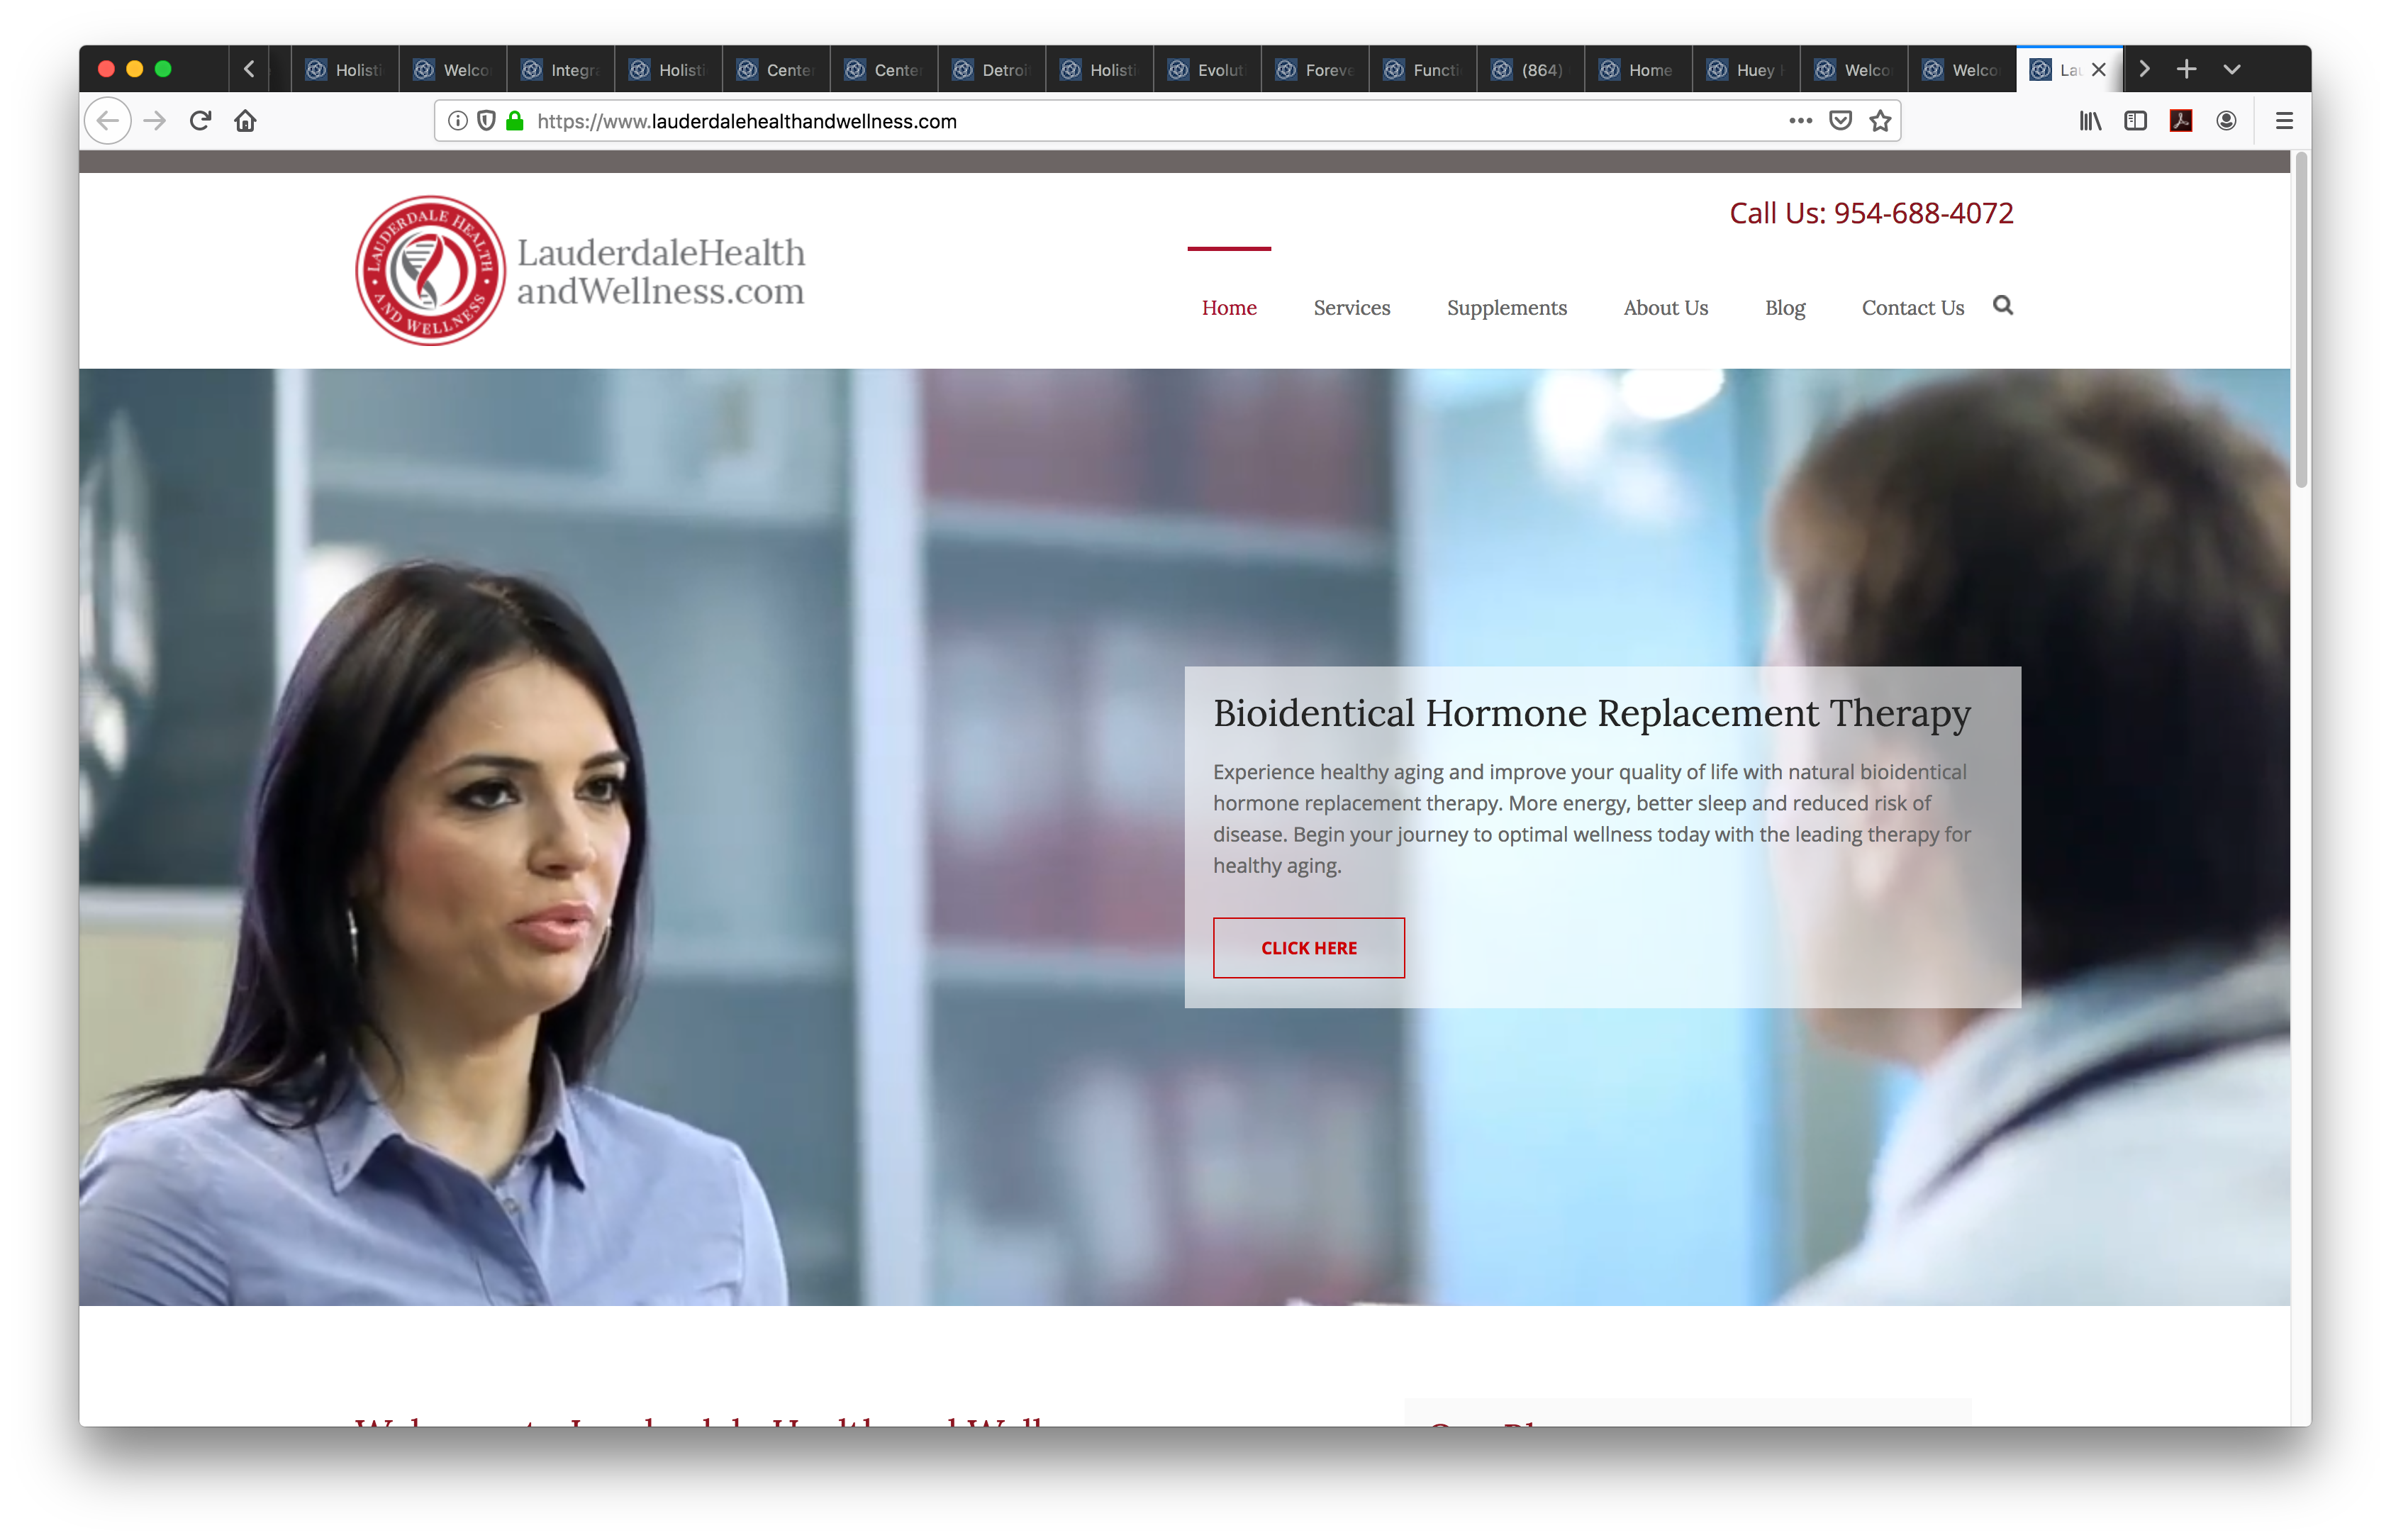The image size is (2391, 1540).
Task: Open the browser home page
Action: pos(246,121)
